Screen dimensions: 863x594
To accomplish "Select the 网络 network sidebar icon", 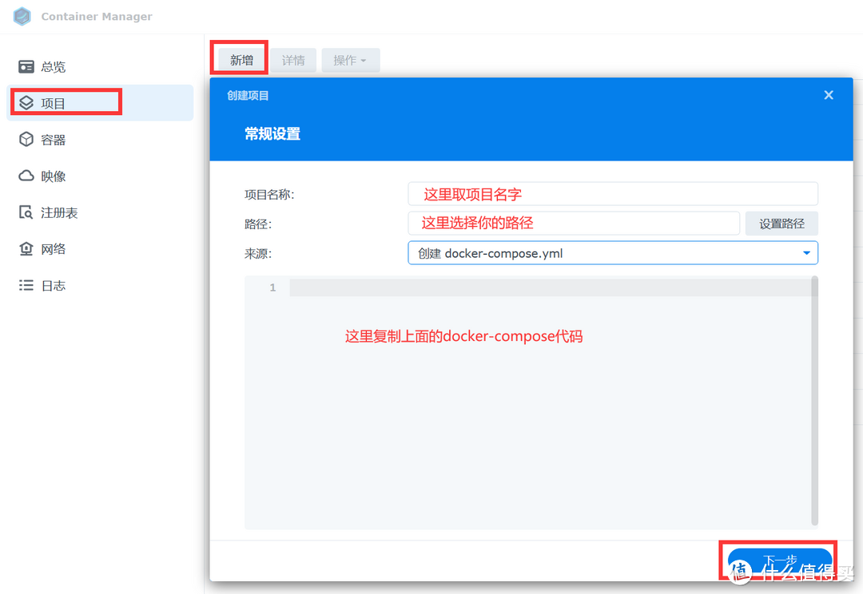I will click(54, 248).
